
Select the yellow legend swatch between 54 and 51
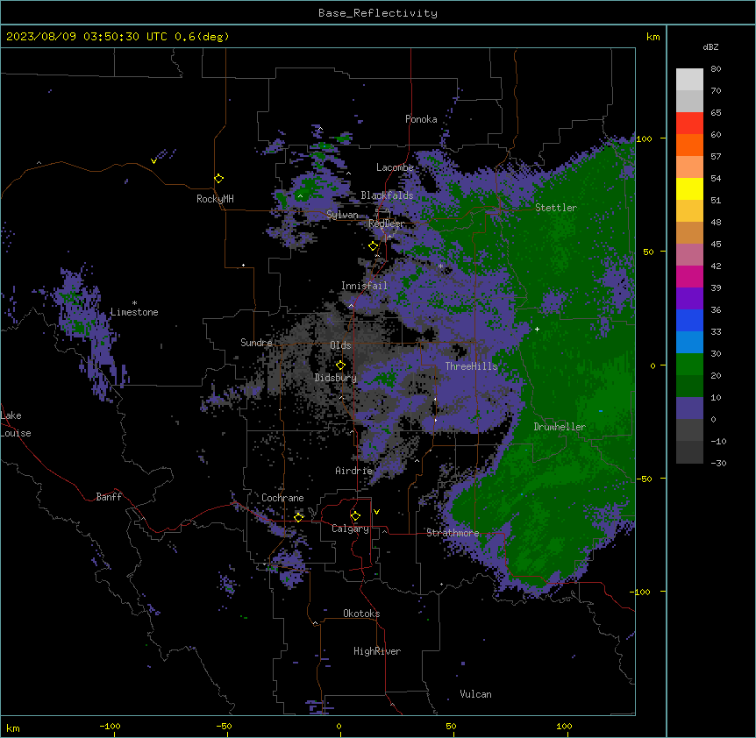tap(689, 188)
